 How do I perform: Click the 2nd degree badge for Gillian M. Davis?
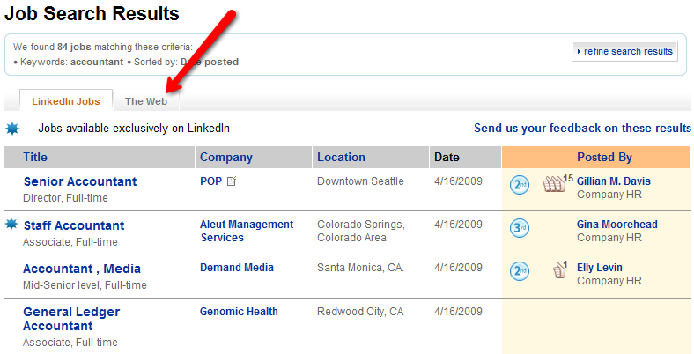tap(520, 185)
